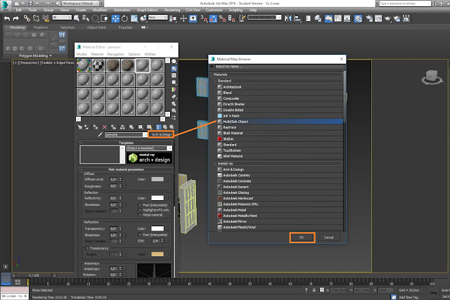450x300 pixels.
Task: Switch to the Object Paint ribbon tab
Action: [x=96, y=27]
